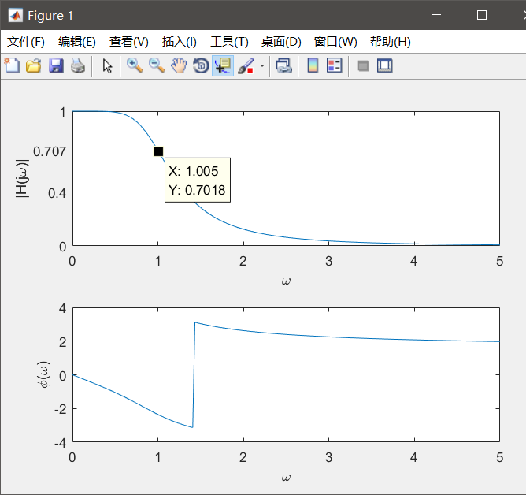Screen dimensions: 526x495
Task: Open the 插入(I) menu
Action: click(x=179, y=42)
